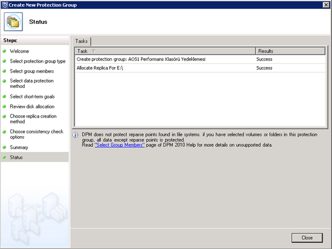Click the Steps: panel header
This screenshot has height=249, width=332.
pos(35,40)
